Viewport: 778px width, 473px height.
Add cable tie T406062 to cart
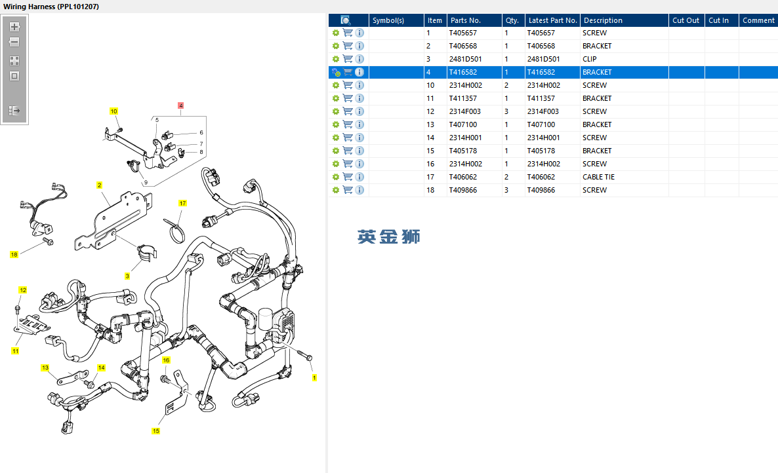click(x=348, y=177)
